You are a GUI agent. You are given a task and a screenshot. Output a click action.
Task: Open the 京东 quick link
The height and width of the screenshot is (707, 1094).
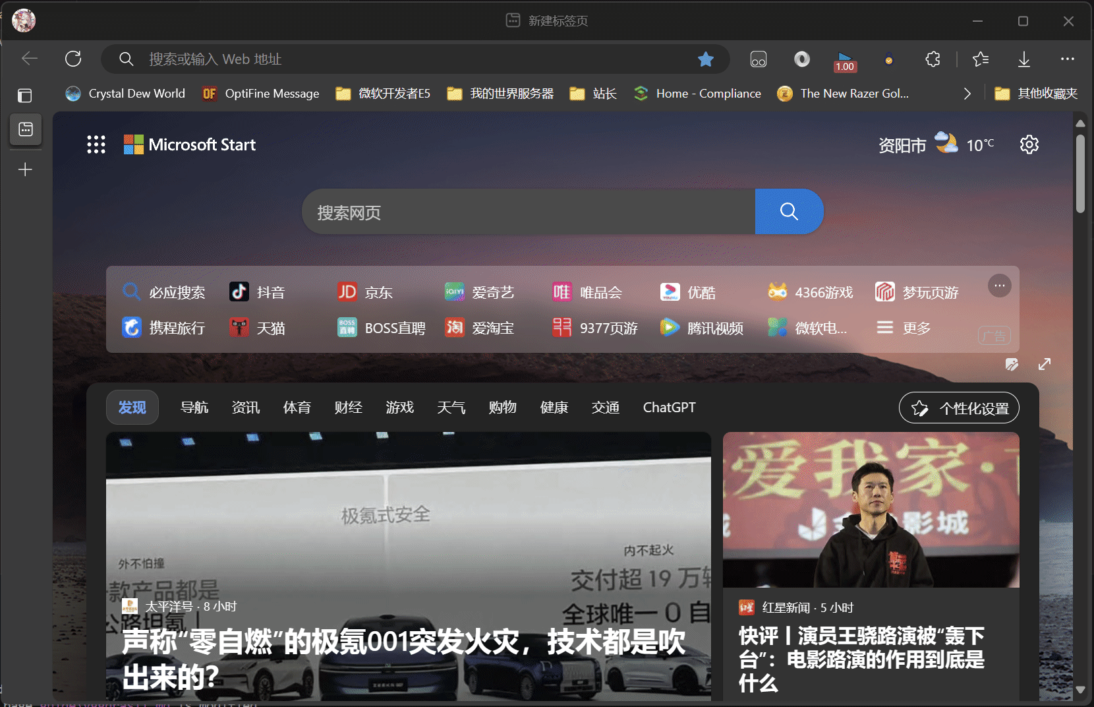pos(365,292)
